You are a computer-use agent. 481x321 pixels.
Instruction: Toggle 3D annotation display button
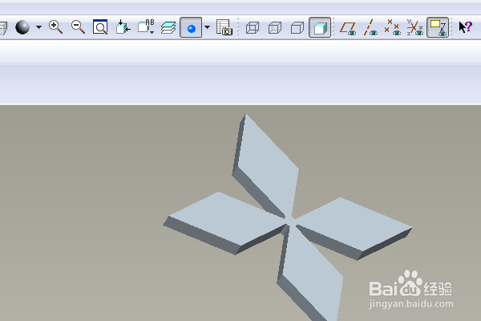[438, 27]
